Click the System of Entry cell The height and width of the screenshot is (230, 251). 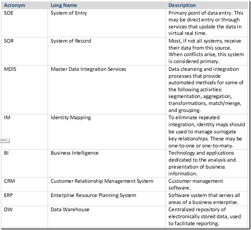(69, 13)
